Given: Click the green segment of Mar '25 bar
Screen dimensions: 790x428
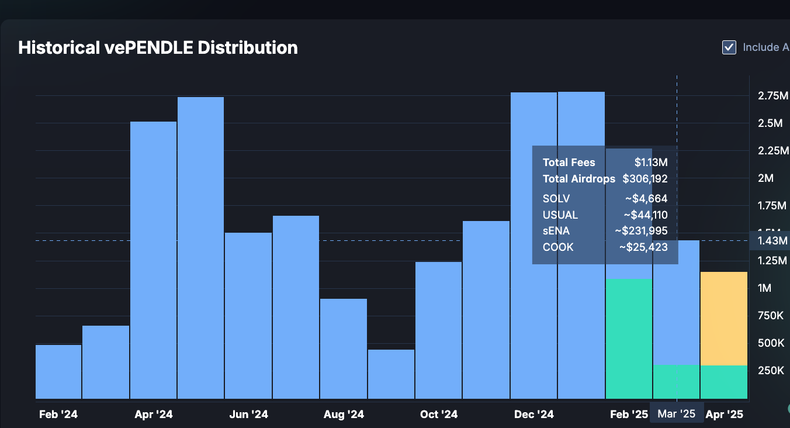Looking at the screenshot, I should 676,382.
